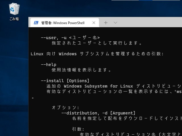Click the '有効なディストリビューションの一覧を表示するには' line
The height and width of the screenshot is (136, 182).
[114, 92]
